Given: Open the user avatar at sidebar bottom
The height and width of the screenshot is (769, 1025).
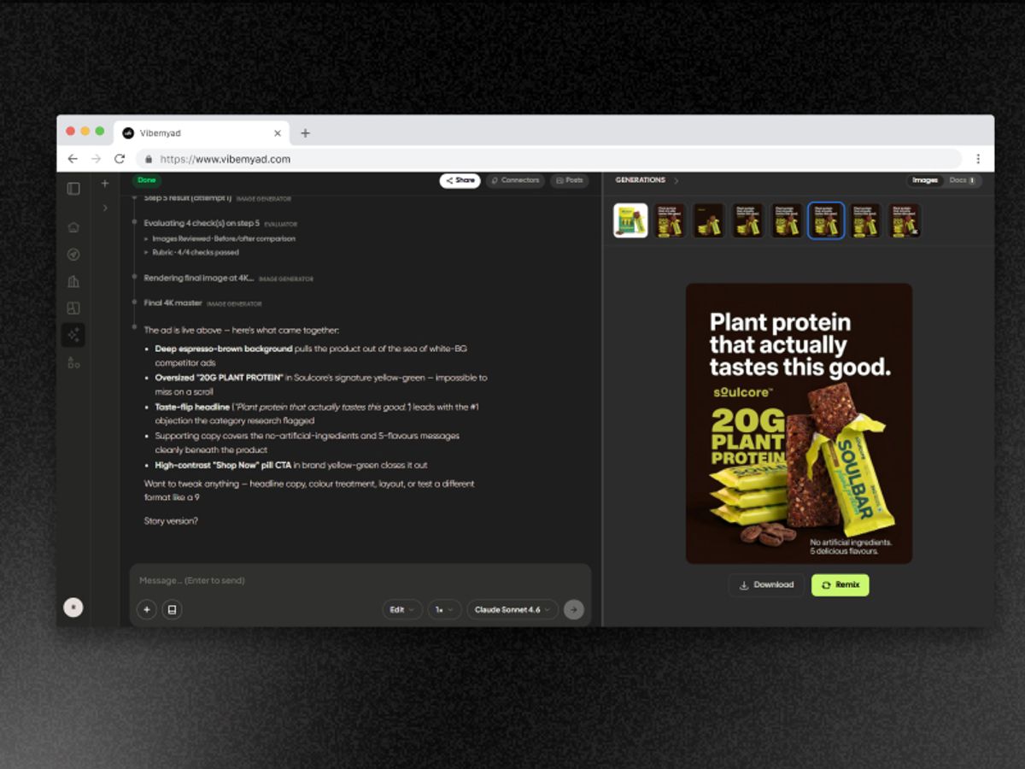Looking at the screenshot, I should (73, 608).
